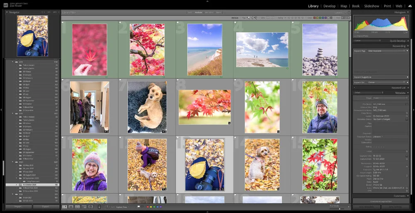Collapse the Navigator panel
Image resolution: width=415 pixels, height=213 pixels.
point(7,12)
